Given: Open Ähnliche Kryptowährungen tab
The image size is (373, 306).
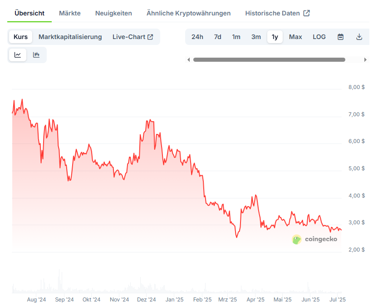Looking at the screenshot, I should click(188, 13).
